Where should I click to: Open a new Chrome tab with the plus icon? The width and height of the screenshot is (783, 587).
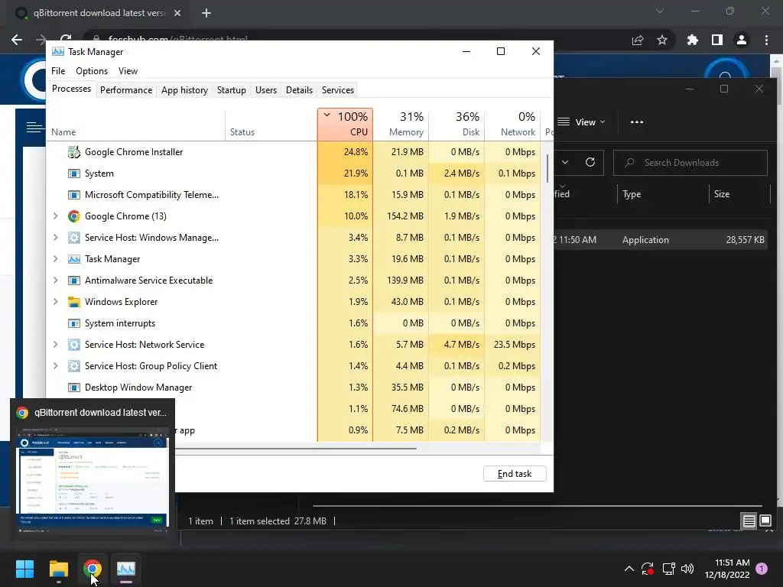pos(206,13)
